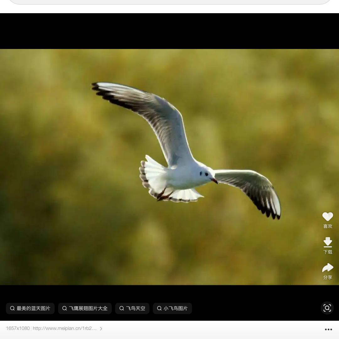The image size is (339, 339).
Task: Click the download arrow icon
Action: (327, 242)
